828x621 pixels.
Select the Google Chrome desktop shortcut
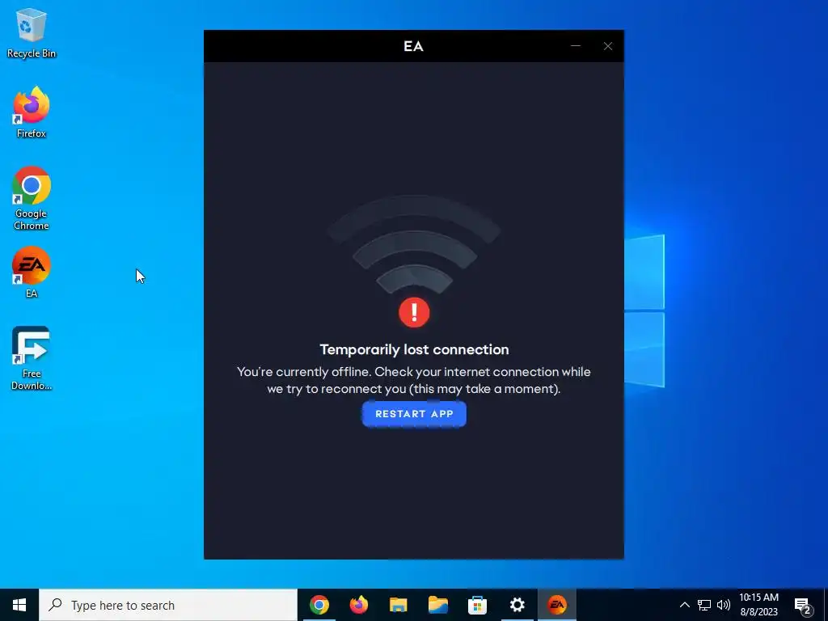coord(32,199)
